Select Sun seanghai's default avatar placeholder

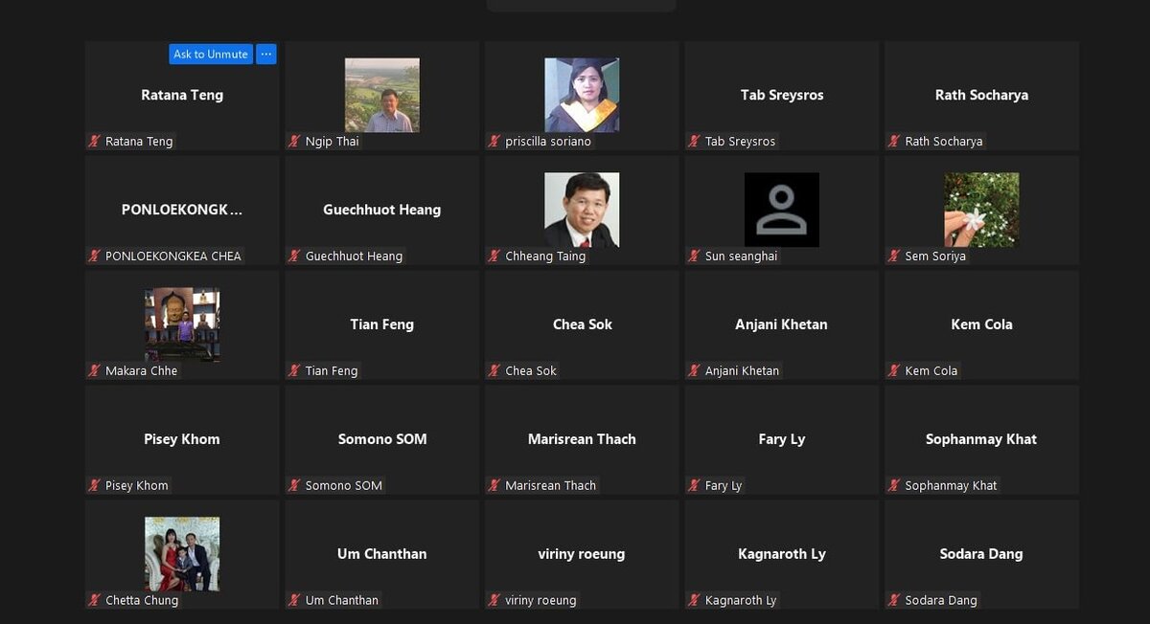click(782, 210)
